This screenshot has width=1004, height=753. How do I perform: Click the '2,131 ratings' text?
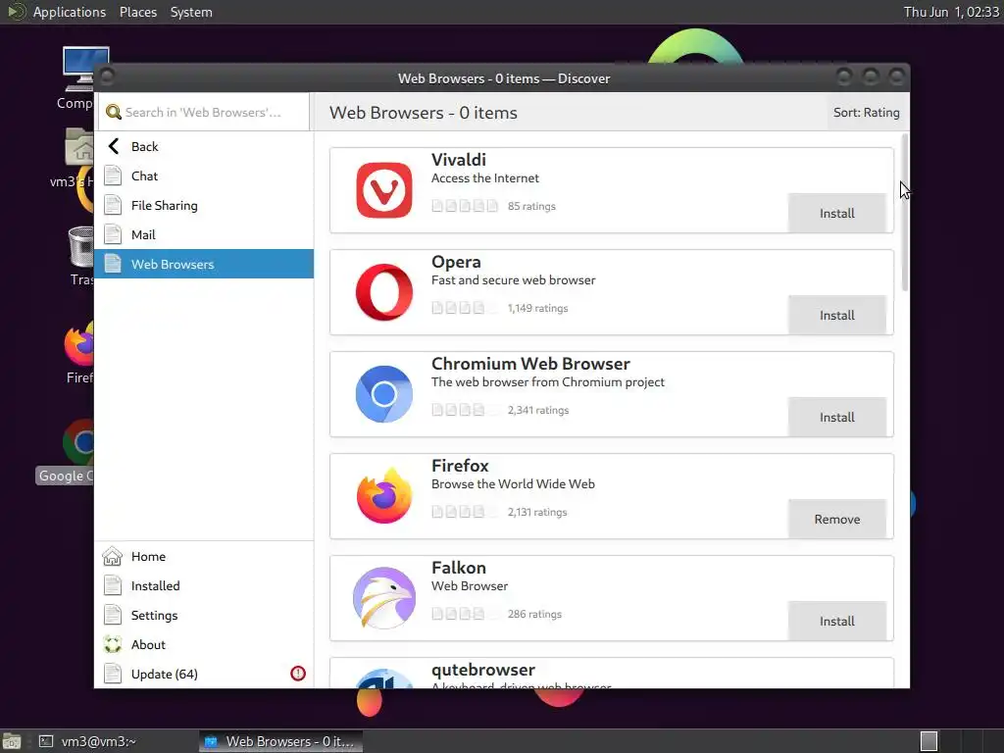(537, 512)
